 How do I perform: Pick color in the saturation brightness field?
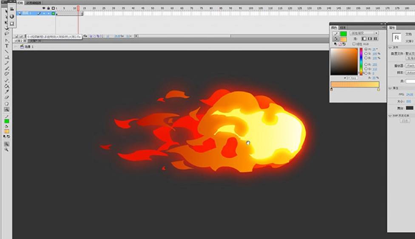[x=344, y=62]
